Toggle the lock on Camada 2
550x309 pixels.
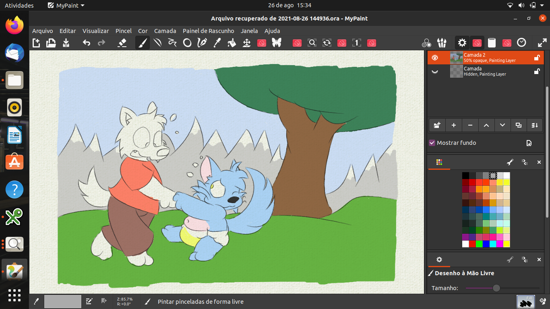(537, 58)
